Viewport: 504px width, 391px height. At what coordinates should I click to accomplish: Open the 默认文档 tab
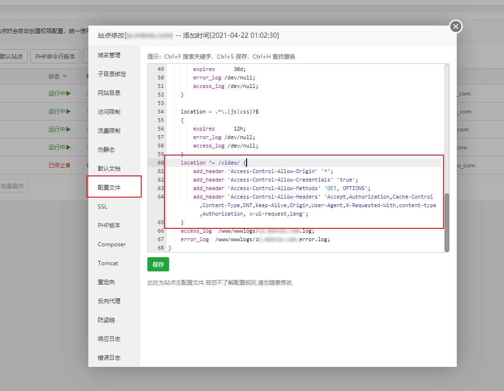[x=109, y=169]
